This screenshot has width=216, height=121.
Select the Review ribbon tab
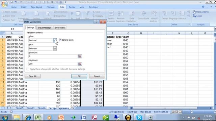pyautogui.click(x=72, y=7)
